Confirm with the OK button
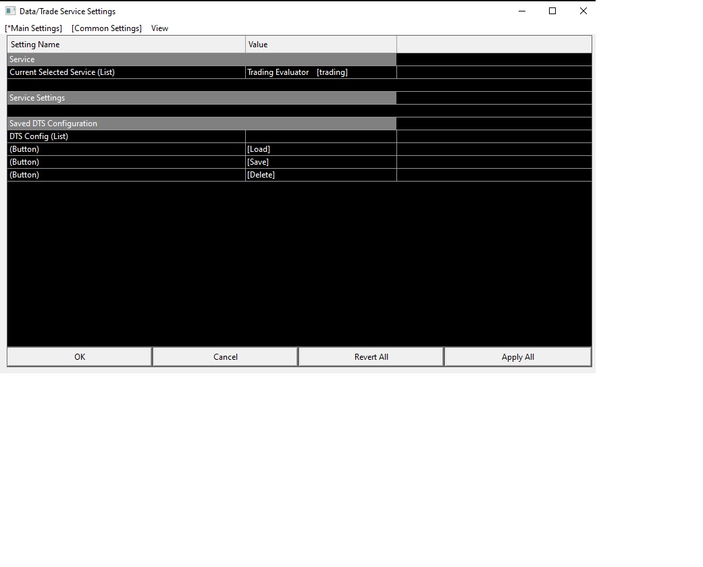This screenshot has width=703, height=567. pos(80,357)
